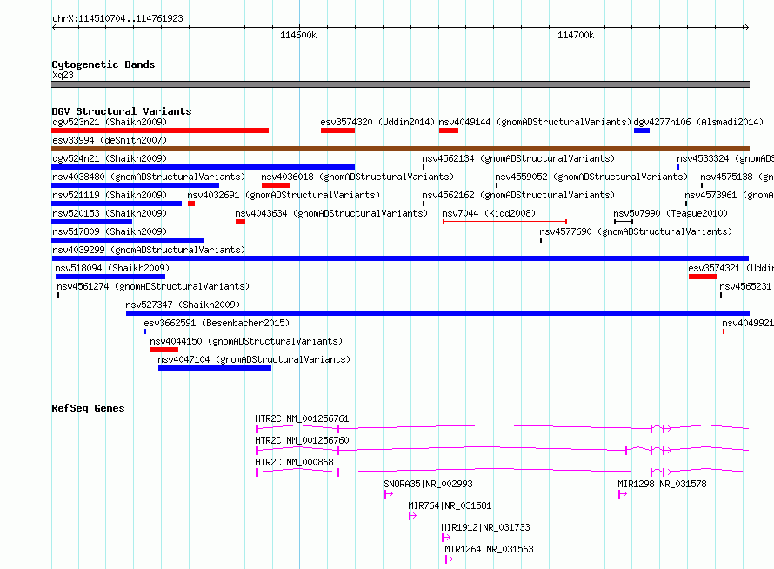Open the HTR2C|NM_000868 transcript label
774x569 pixels.
294,462
